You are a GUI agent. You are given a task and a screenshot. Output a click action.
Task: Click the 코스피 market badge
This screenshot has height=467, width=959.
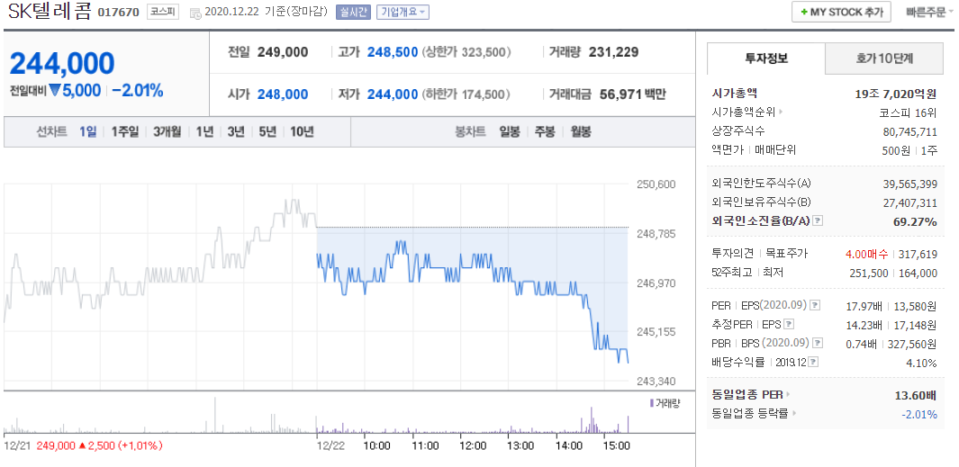[x=163, y=12]
